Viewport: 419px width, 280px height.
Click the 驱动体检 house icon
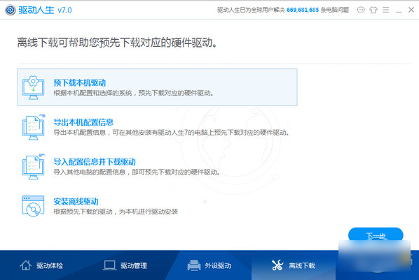pos(26,265)
